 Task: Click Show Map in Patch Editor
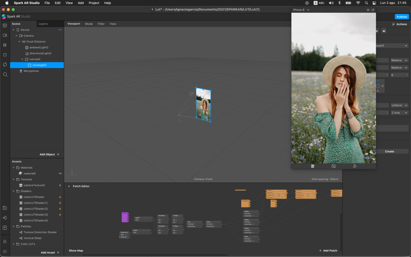point(76,251)
